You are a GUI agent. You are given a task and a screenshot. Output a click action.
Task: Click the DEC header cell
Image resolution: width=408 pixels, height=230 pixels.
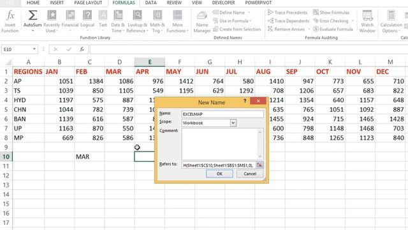[x=390, y=72]
